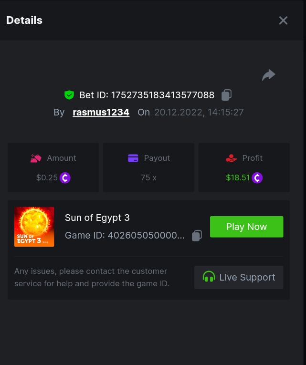Click the share arrow icon
Screen dimensions: 306x365
[269, 75]
